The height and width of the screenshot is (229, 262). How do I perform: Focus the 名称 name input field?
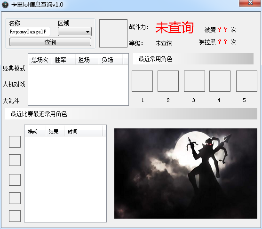[x=30, y=32]
